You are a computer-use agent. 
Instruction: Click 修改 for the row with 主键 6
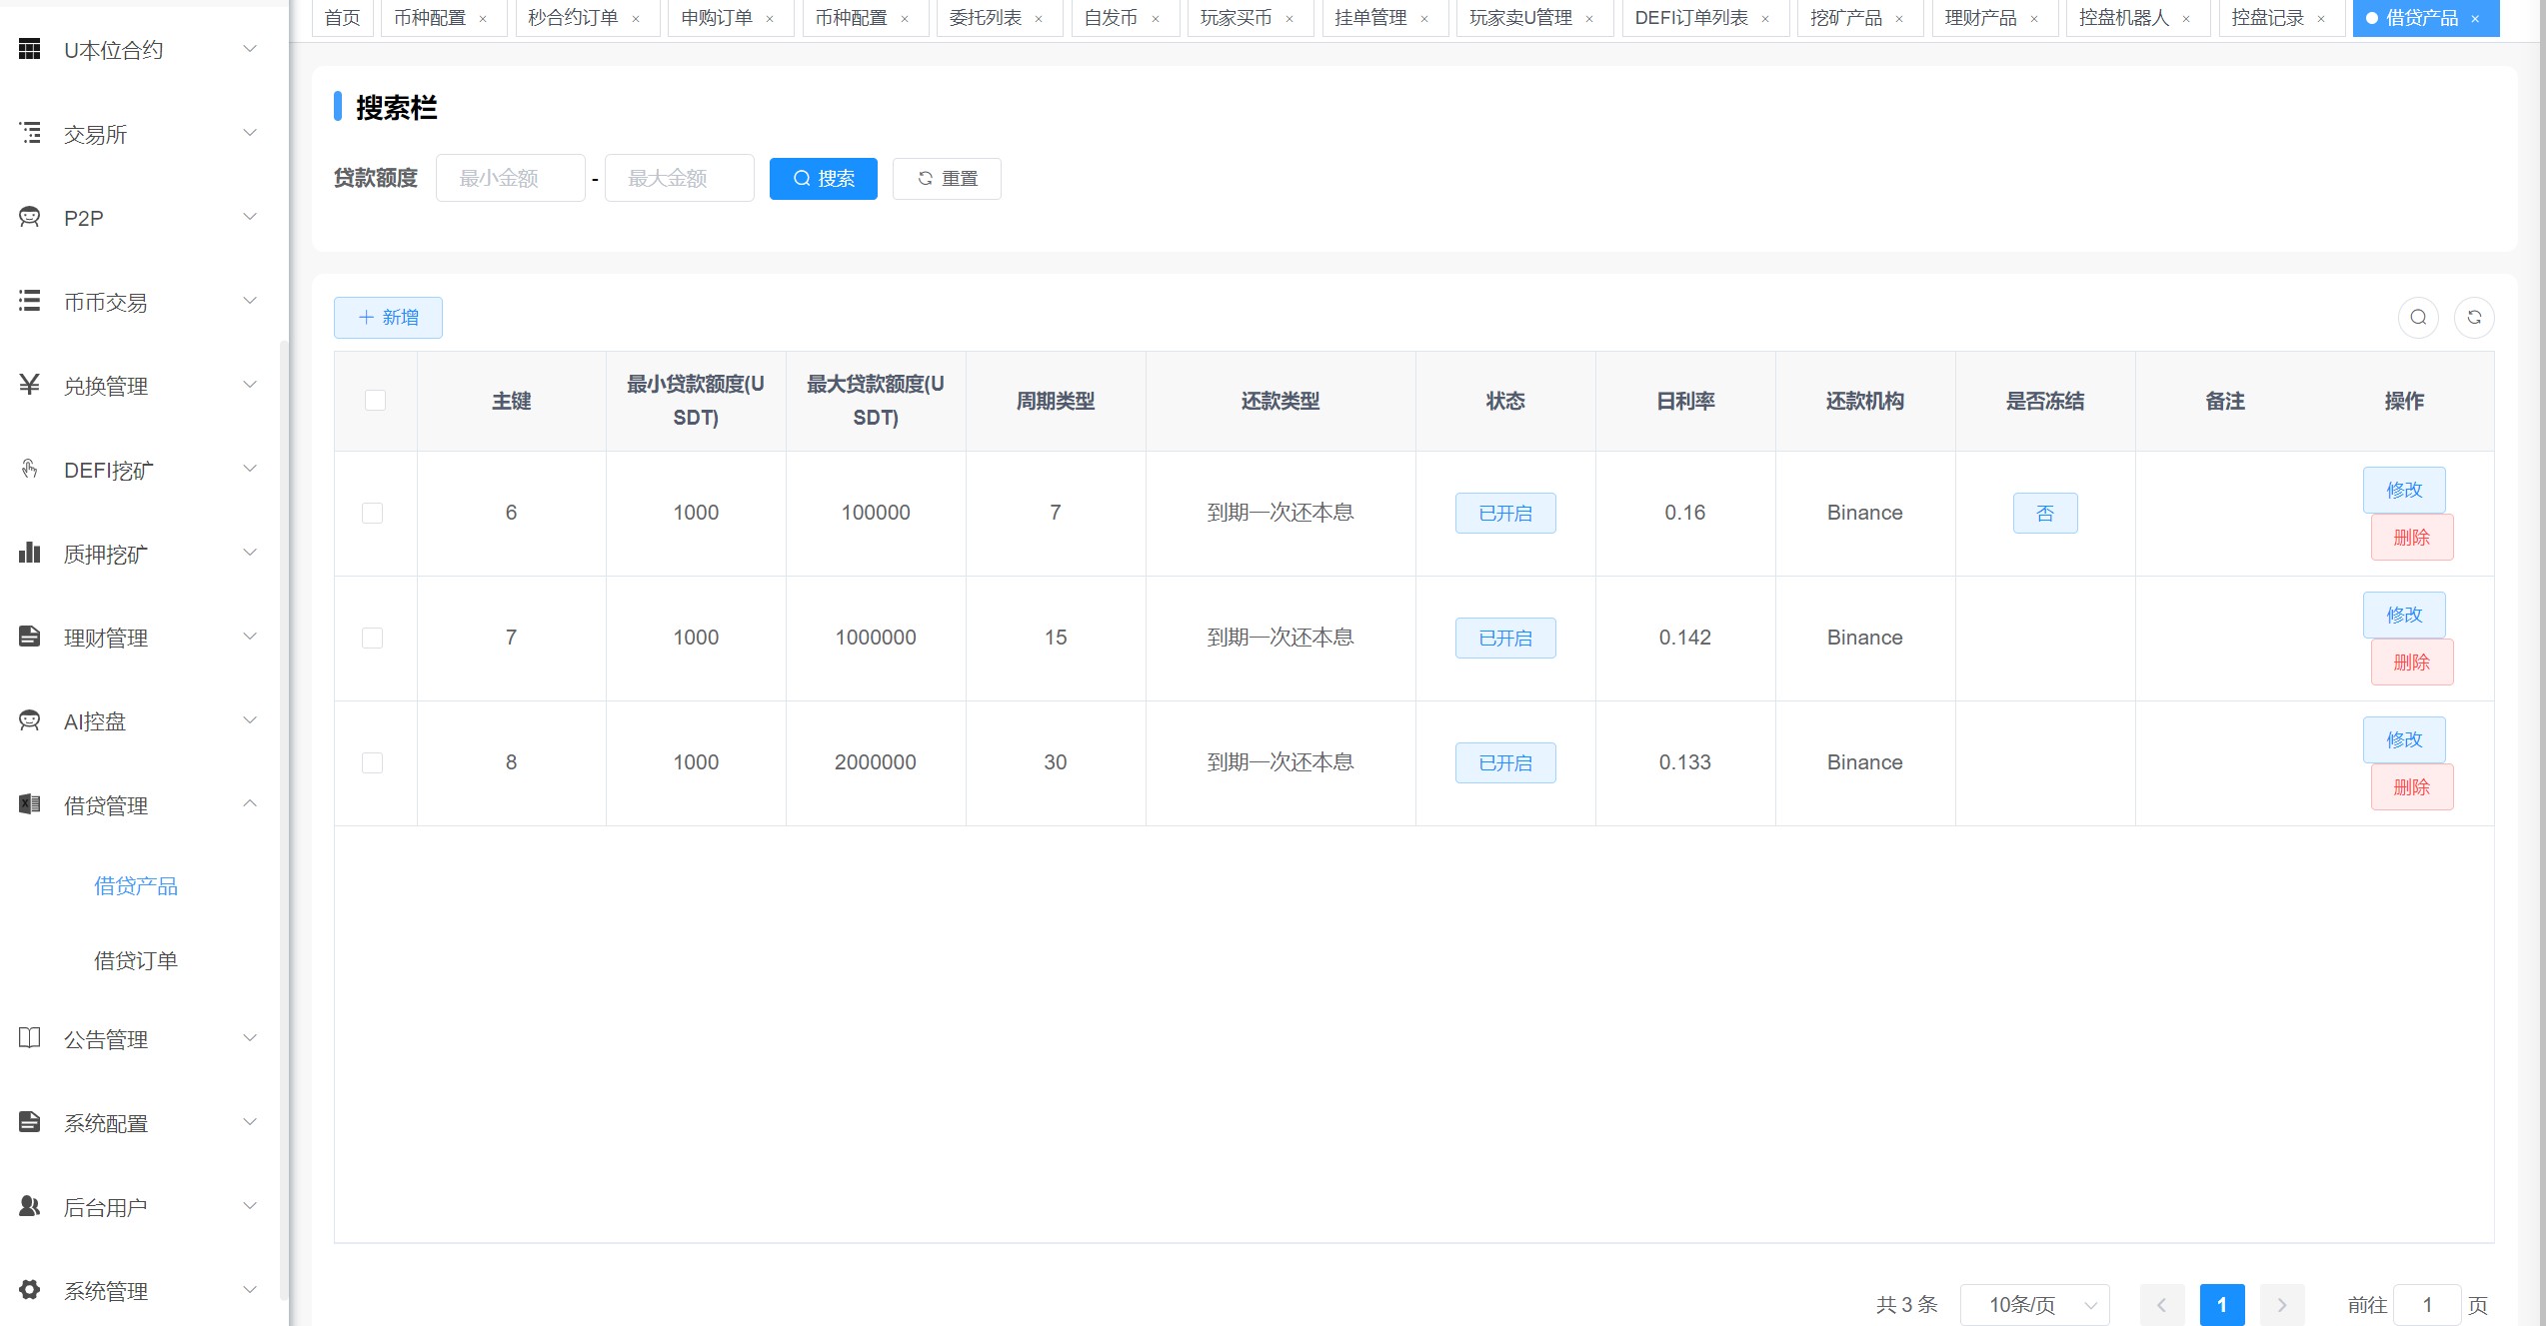point(2404,491)
